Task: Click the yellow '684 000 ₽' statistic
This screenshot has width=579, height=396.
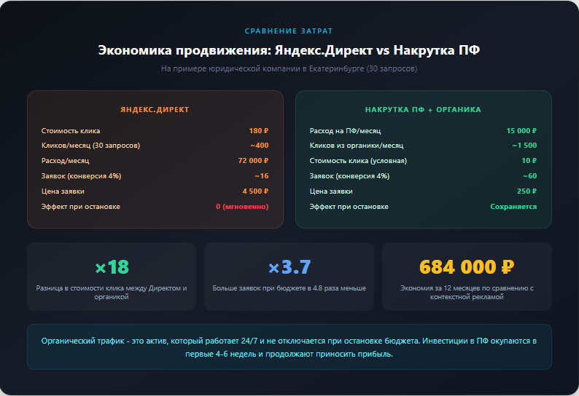Action: [x=467, y=267]
